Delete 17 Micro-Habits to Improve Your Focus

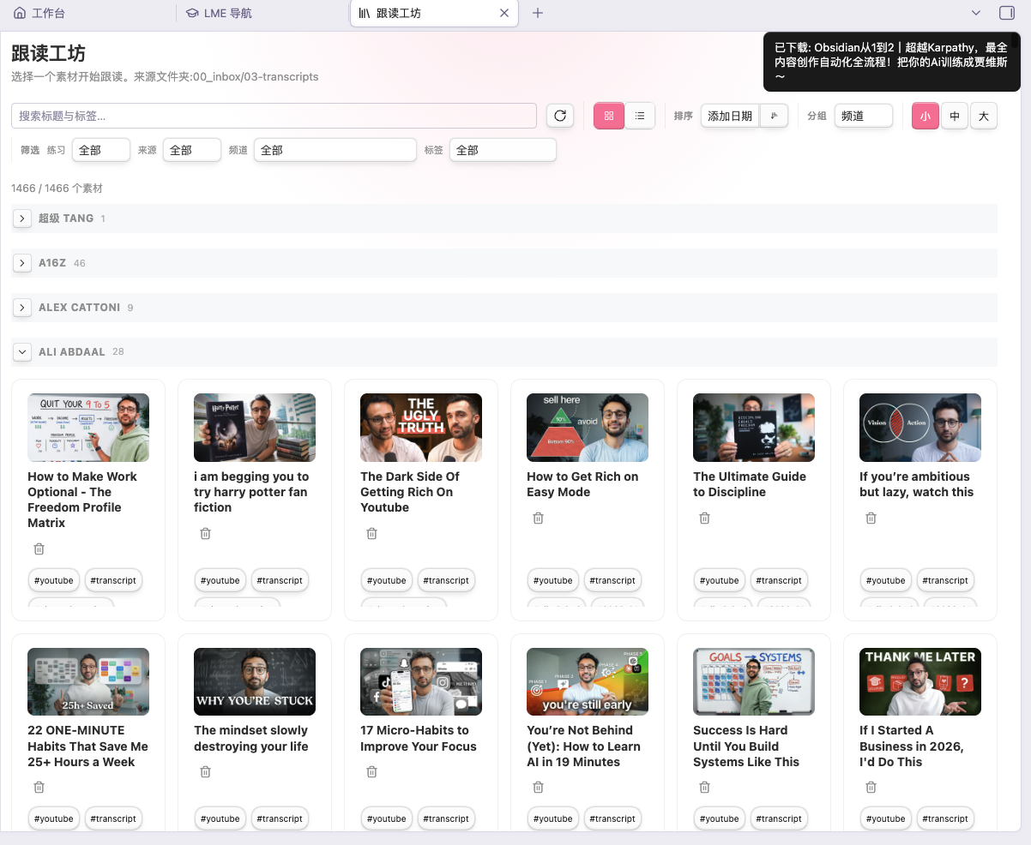371,772
